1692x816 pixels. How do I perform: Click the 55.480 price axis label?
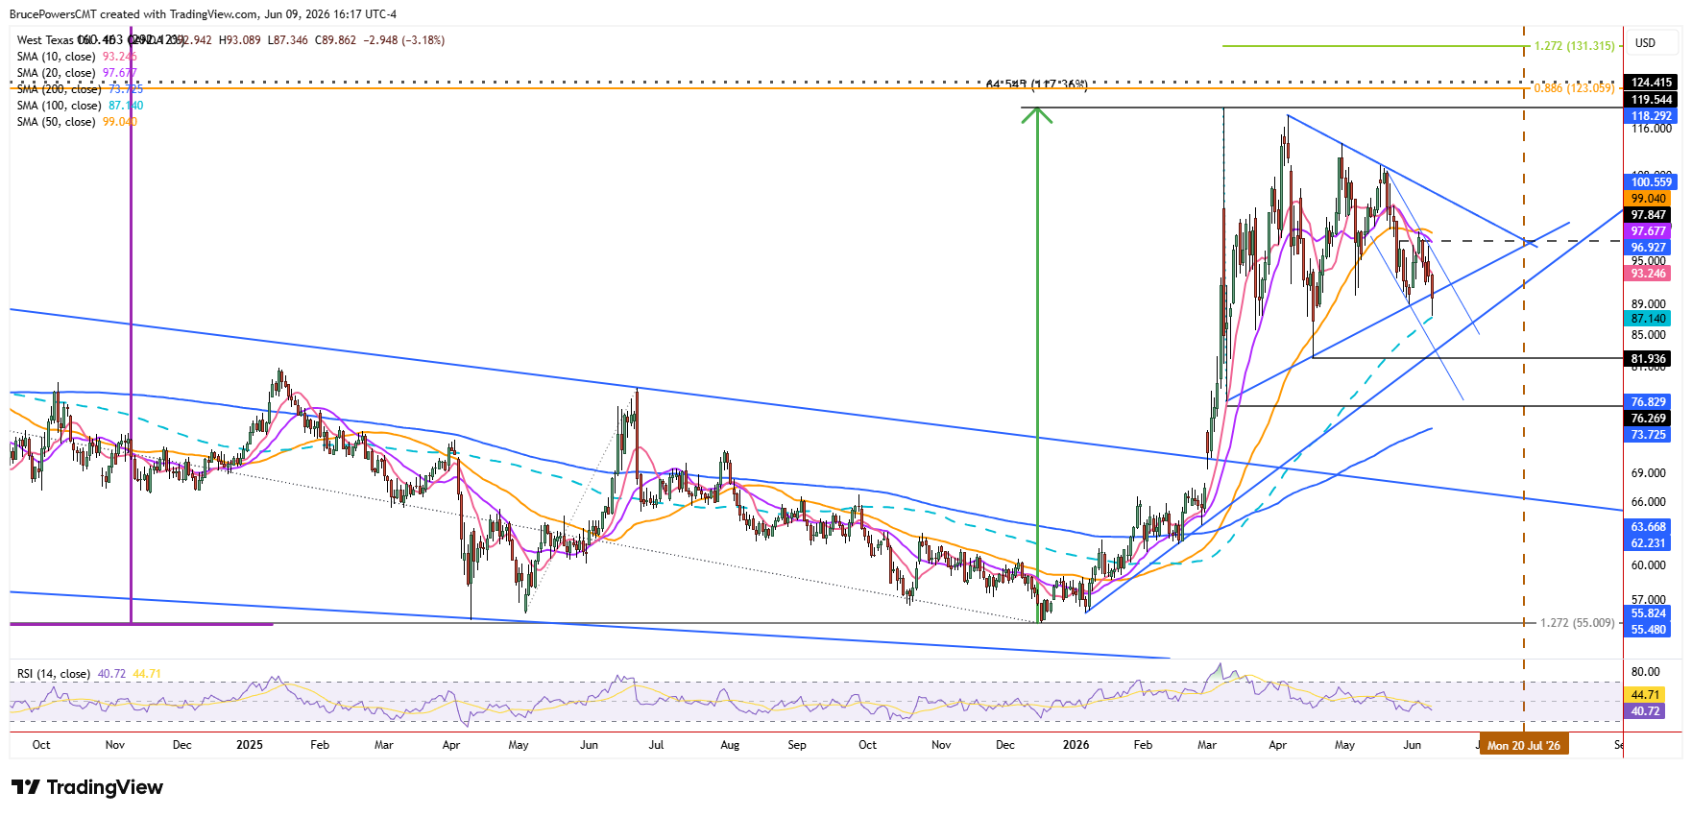pyautogui.click(x=1649, y=630)
